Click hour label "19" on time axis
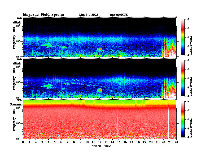 click(x=144, y=142)
